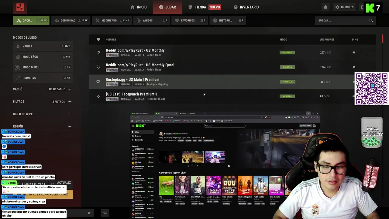Screen dimensions: 389x219
Task: Open League of Legends category thumbnail
Action: pyautogui.click(x=214, y=185)
